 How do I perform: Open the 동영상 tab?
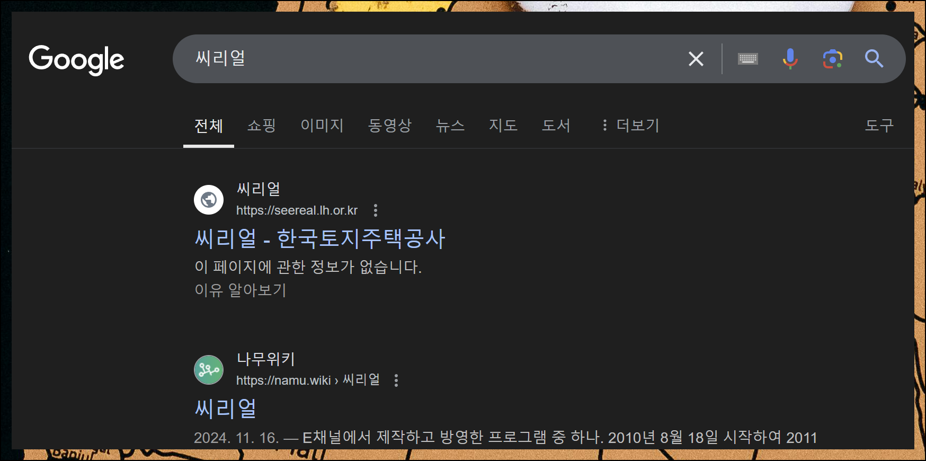pos(390,126)
